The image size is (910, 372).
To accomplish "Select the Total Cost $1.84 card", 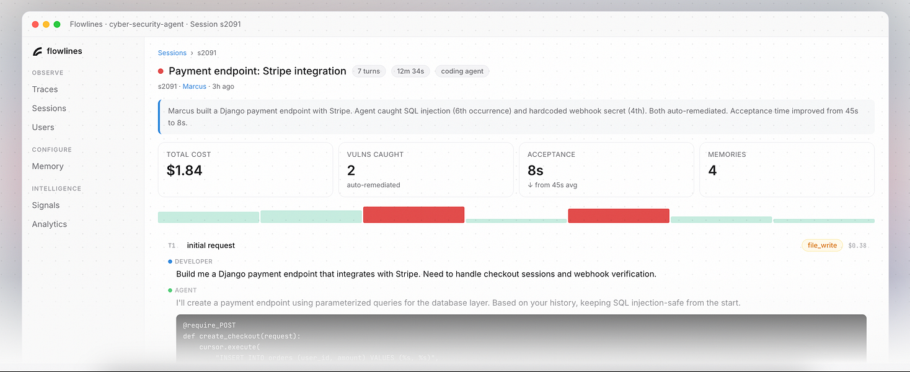I will pos(245,170).
